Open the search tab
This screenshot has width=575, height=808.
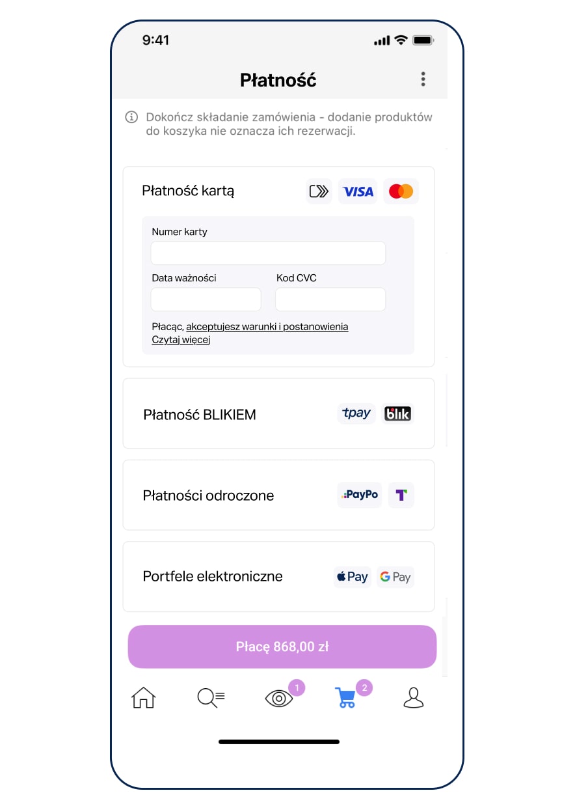click(x=211, y=698)
